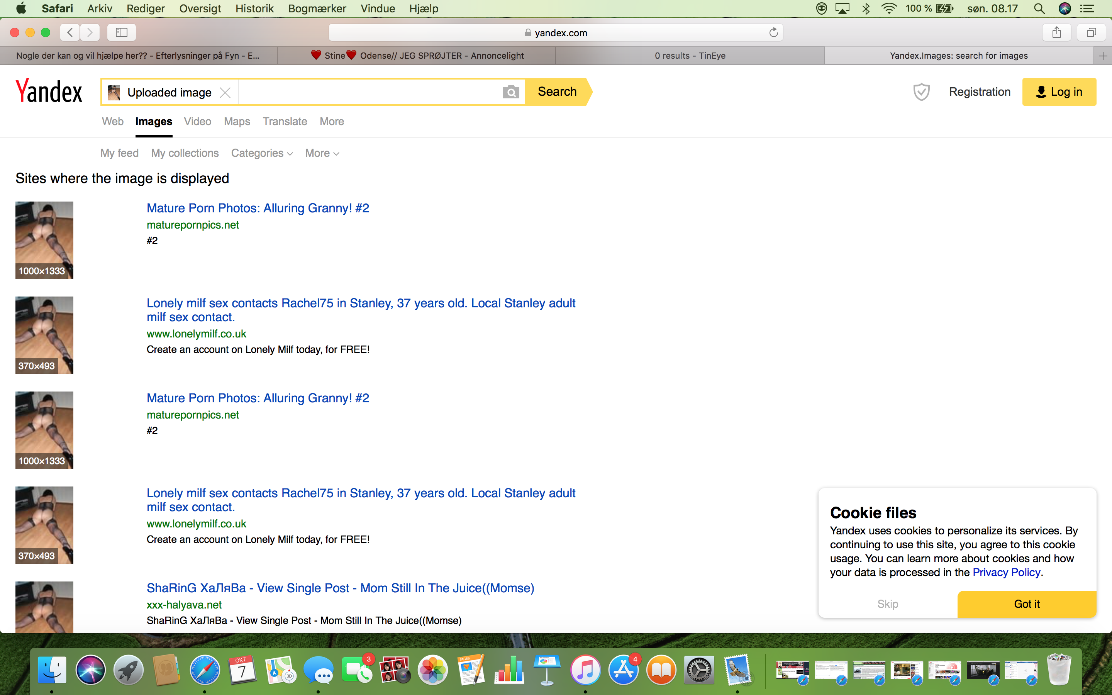The width and height of the screenshot is (1112, 695).
Task: Open System Preferences from the Dock
Action: click(x=699, y=670)
